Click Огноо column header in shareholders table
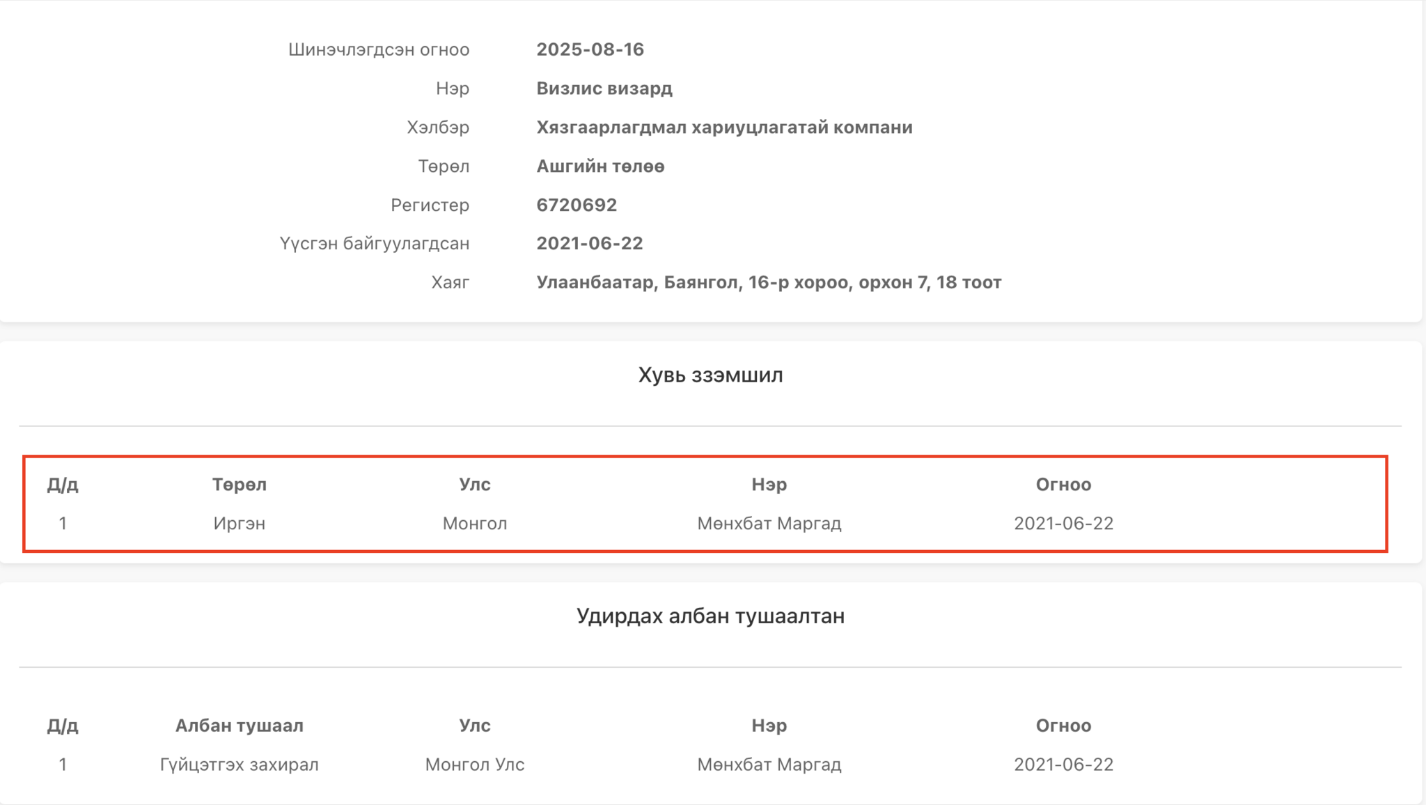Image resolution: width=1426 pixels, height=805 pixels. pyautogui.click(x=1063, y=484)
